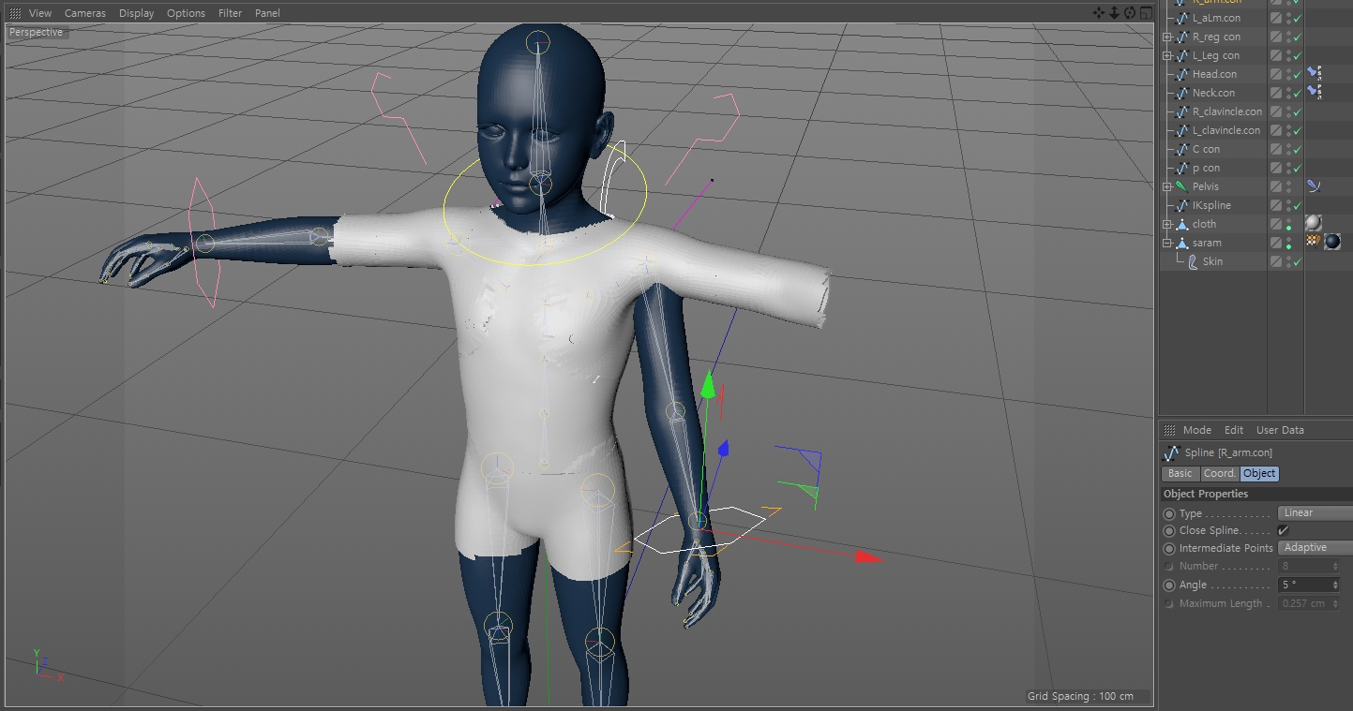
Task: Select the Pelvis joint icon
Action: pos(1182,186)
